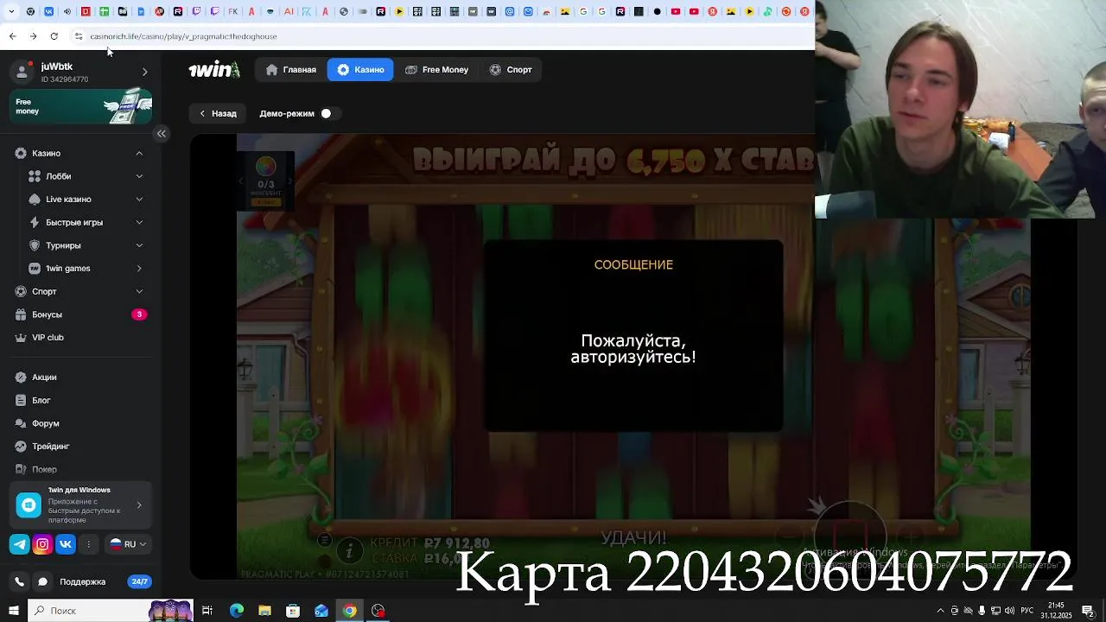Click the browser address bar URL
Image resolution: width=1106 pixels, height=622 pixels.
click(x=183, y=36)
